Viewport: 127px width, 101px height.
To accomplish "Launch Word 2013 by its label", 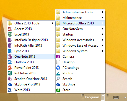I will pyautogui.click(x=22, y=90).
